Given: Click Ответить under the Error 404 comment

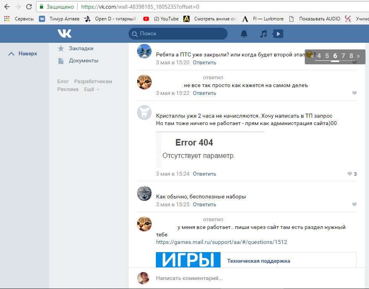Looking at the screenshot, I should click(204, 174).
